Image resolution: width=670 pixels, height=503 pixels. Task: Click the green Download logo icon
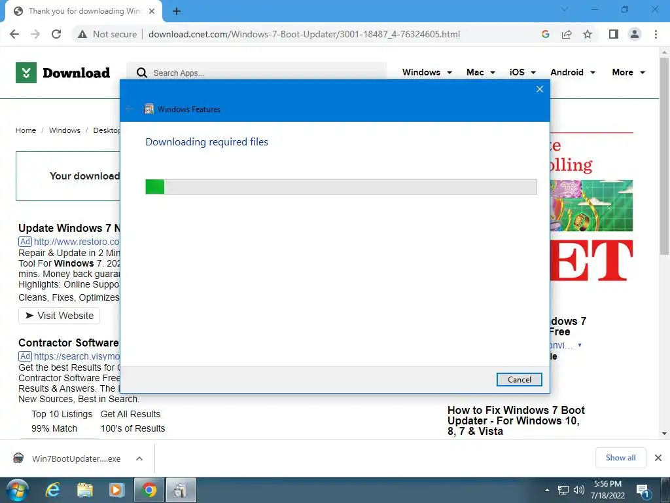point(26,73)
